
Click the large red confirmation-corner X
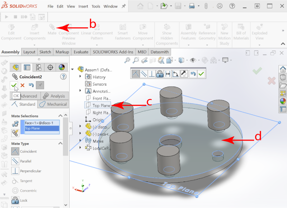click(x=272, y=81)
